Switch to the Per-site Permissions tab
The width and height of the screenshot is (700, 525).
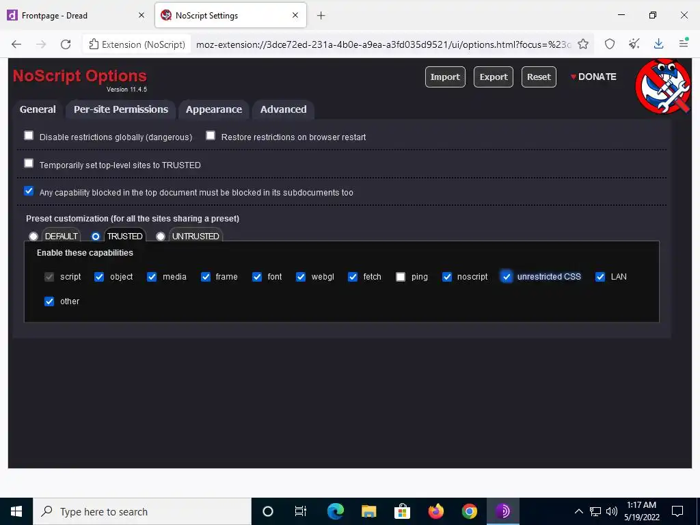[x=121, y=109]
